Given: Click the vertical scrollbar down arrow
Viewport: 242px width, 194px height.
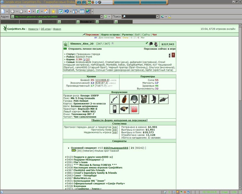Looking at the screenshot, I should coord(240,188).
